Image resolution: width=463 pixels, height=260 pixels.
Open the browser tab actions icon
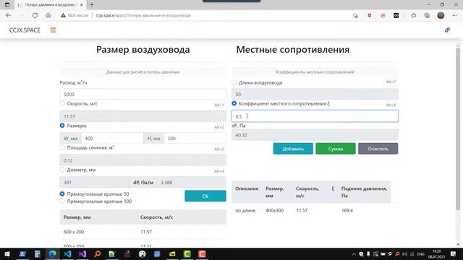[x=7, y=5]
